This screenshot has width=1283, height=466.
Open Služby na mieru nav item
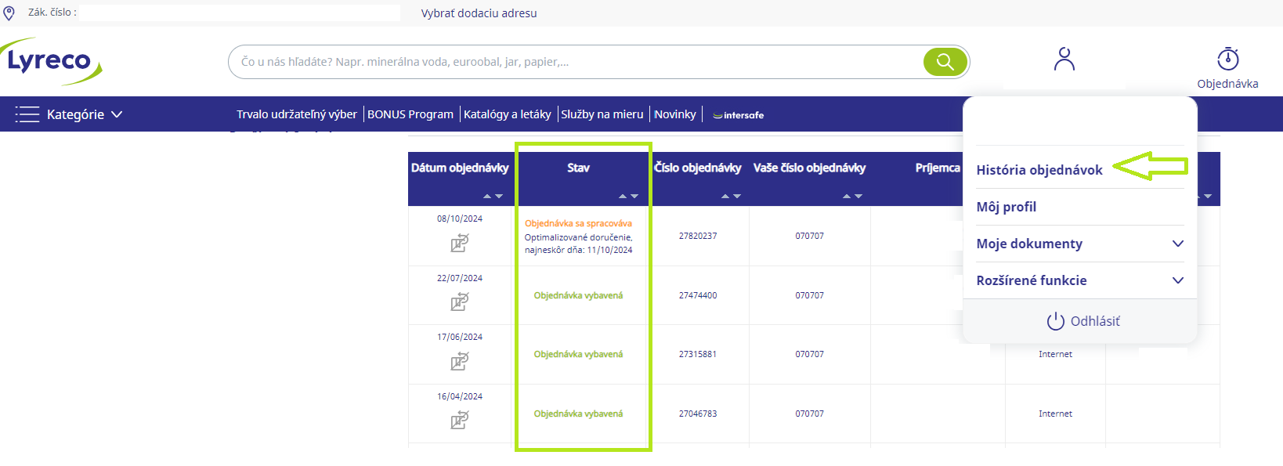point(602,114)
